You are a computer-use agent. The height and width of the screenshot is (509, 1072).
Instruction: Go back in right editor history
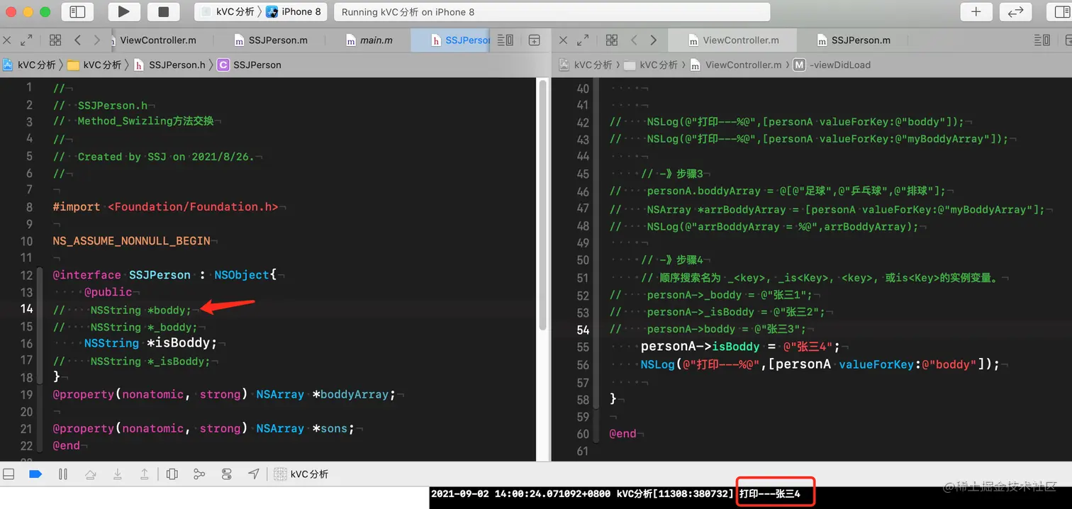pyautogui.click(x=635, y=40)
